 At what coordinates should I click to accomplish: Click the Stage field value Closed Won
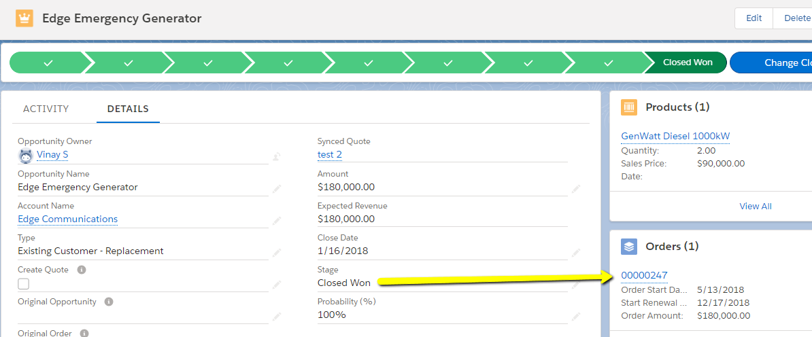(344, 283)
